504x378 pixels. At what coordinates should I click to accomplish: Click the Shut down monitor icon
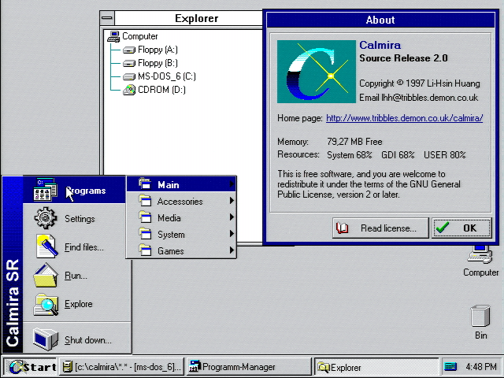point(46,339)
